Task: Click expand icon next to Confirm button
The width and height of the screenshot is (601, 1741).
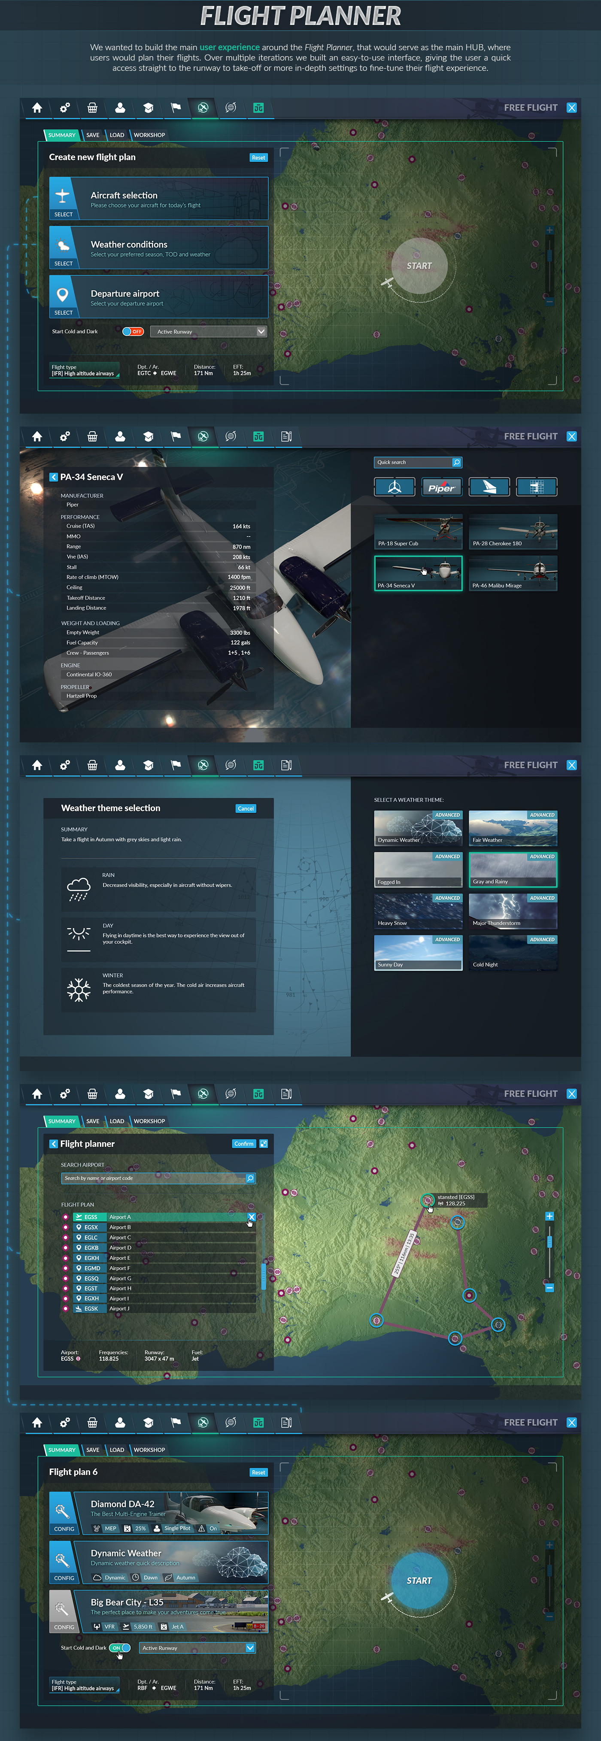Action: [x=264, y=1144]
